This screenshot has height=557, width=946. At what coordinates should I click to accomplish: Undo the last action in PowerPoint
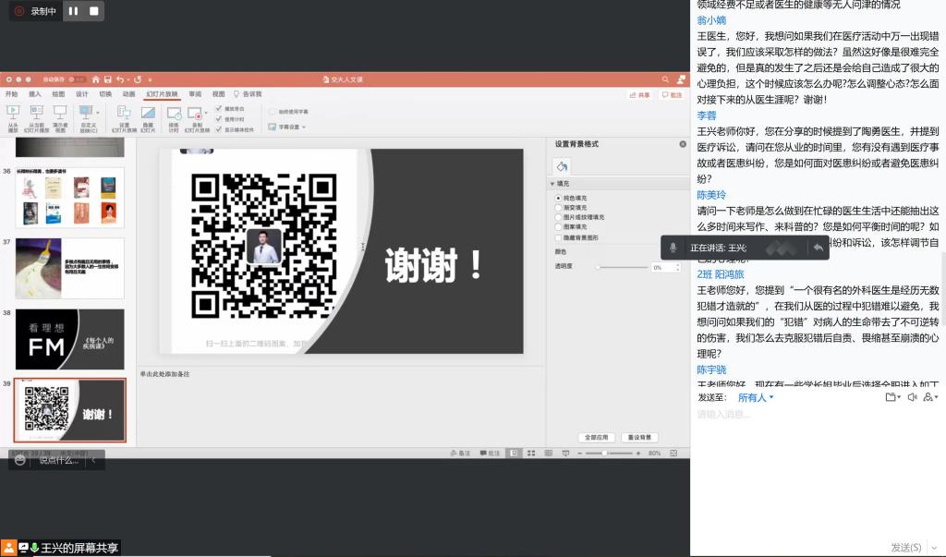pos(120,79)
